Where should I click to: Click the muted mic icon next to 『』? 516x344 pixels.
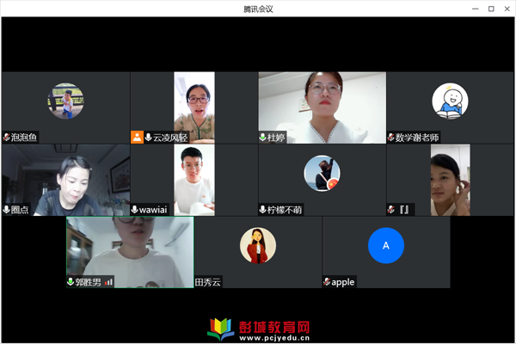coord(391,209)
